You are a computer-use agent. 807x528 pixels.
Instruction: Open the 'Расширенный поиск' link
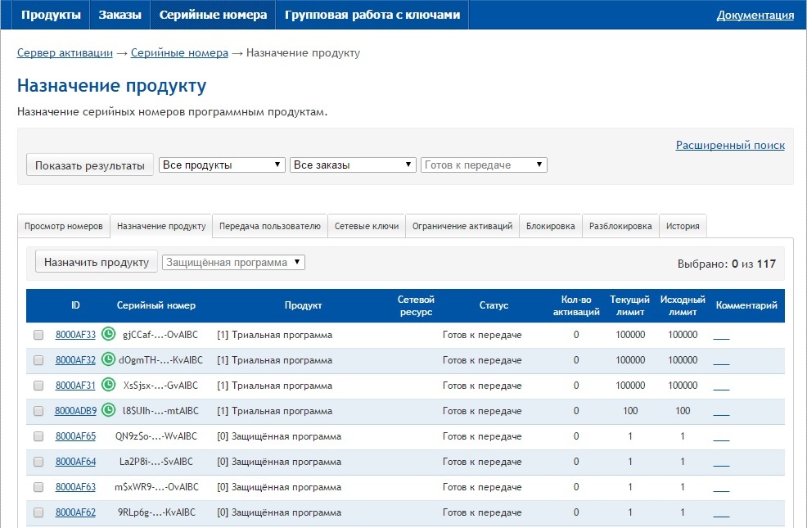[x=729, y=145]
